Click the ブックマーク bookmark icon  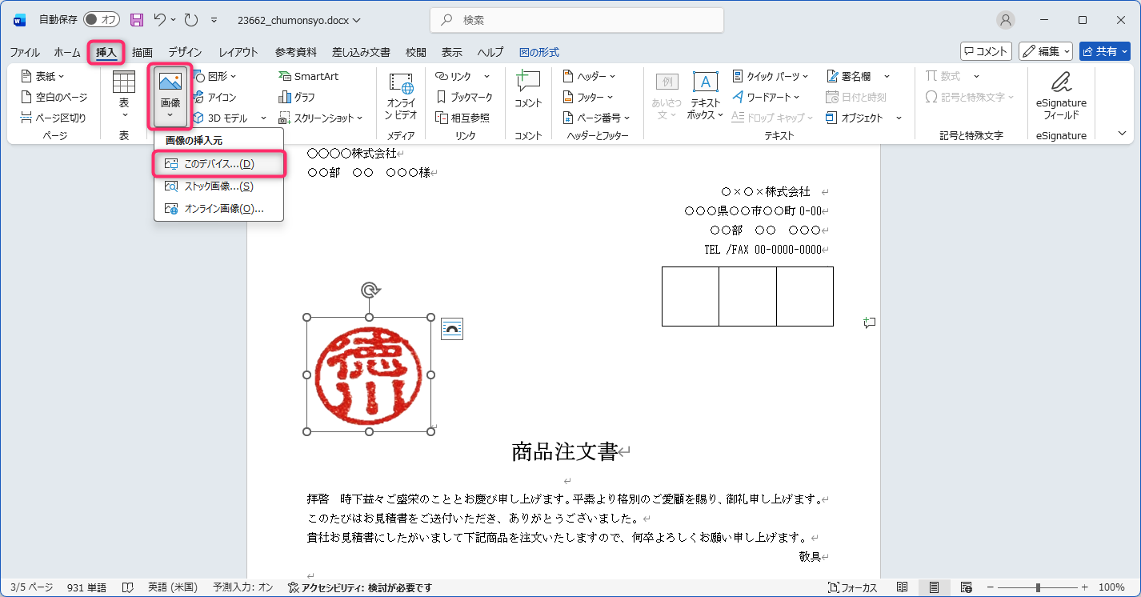(442, 97)
